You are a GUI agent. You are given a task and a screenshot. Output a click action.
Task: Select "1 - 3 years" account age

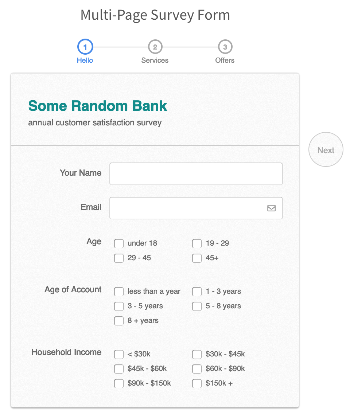(x=197, y=292)
